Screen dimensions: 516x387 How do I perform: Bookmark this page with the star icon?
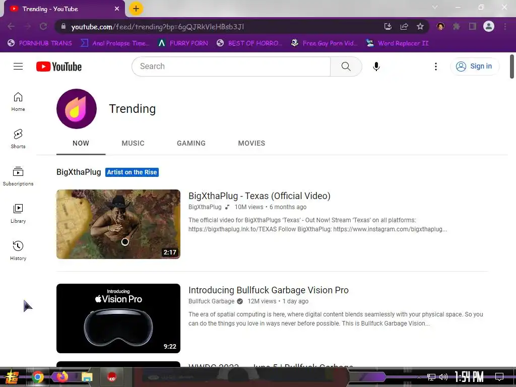tap(420, 26)
